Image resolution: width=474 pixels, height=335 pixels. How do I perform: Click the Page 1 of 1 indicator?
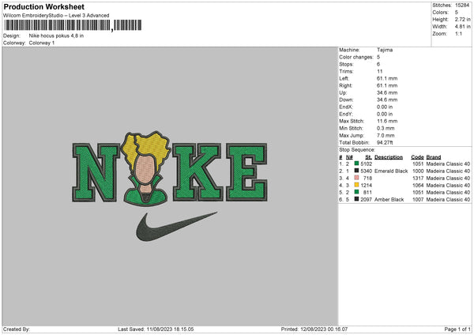pos(457,329)
